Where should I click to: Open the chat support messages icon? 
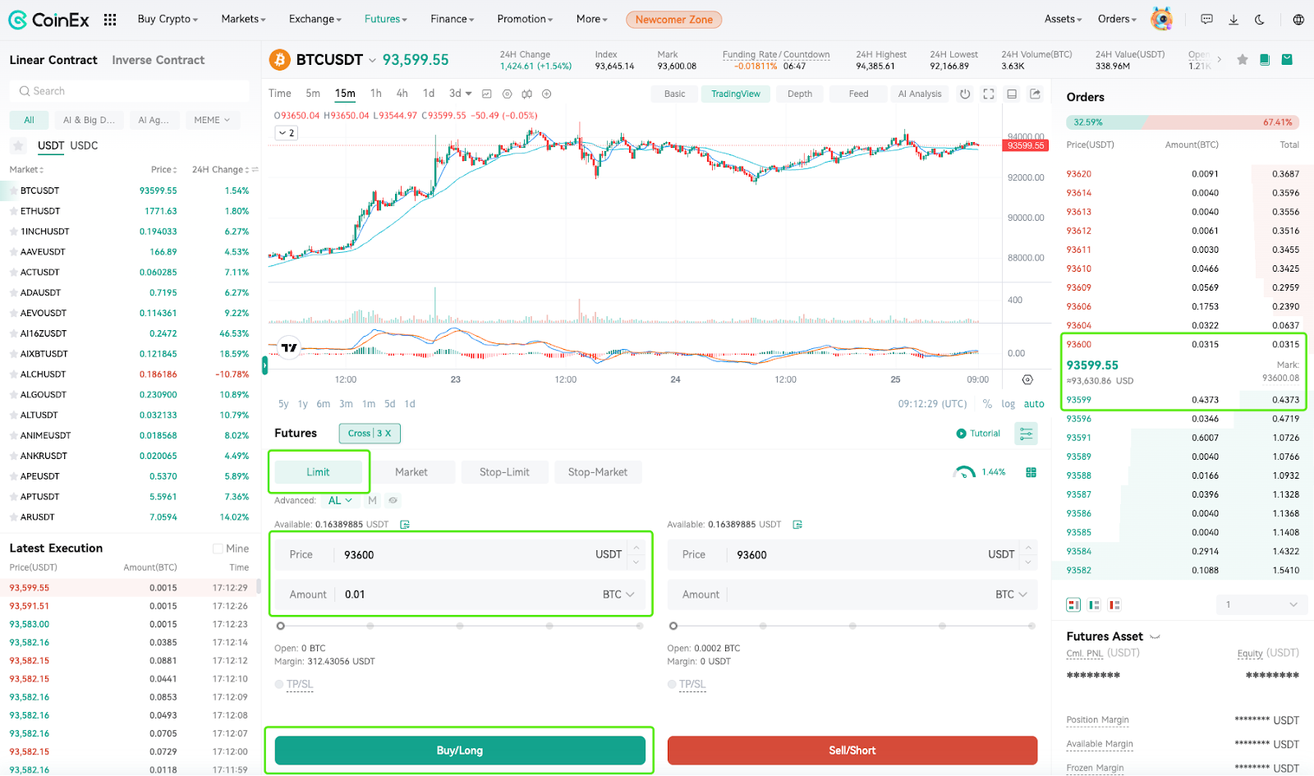pyautogui.click(x=1206, y=19)
